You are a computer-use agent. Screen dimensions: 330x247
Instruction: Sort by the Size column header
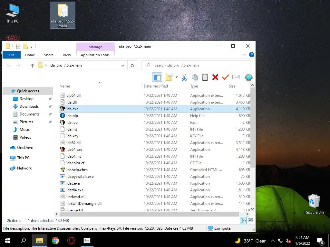tap(238, 86)
